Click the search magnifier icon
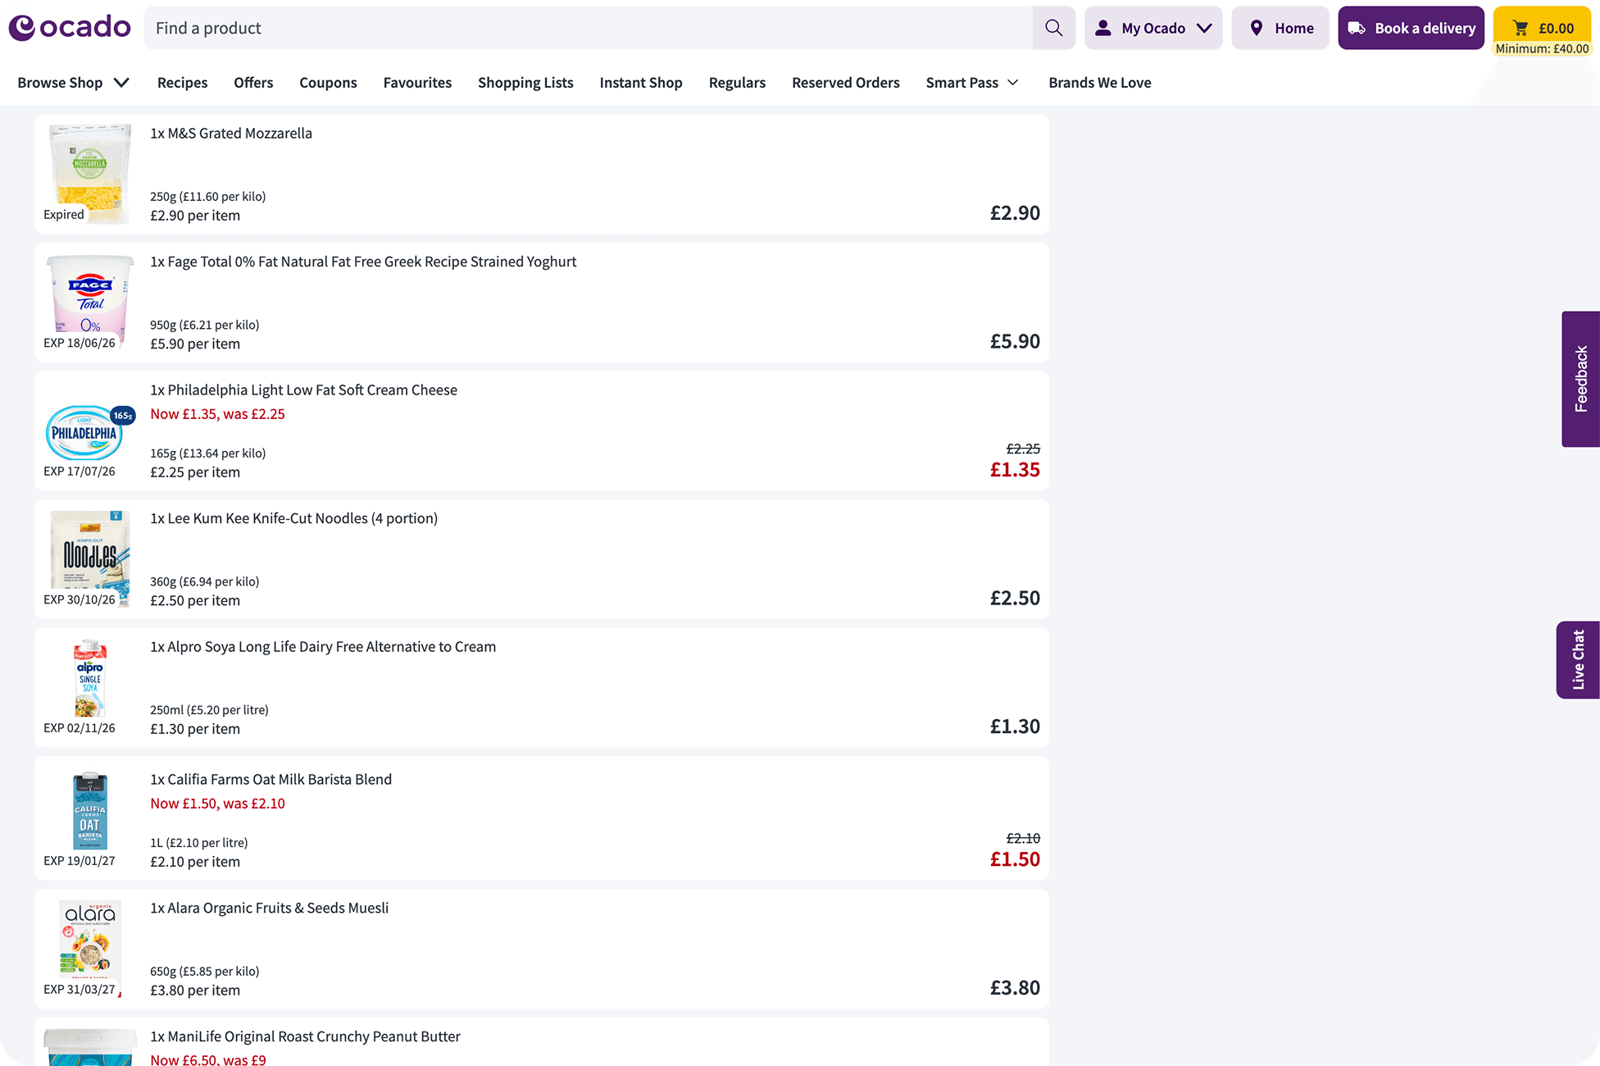 [x=1054, y=28]
